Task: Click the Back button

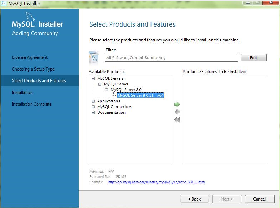Action: click(194, 199)
